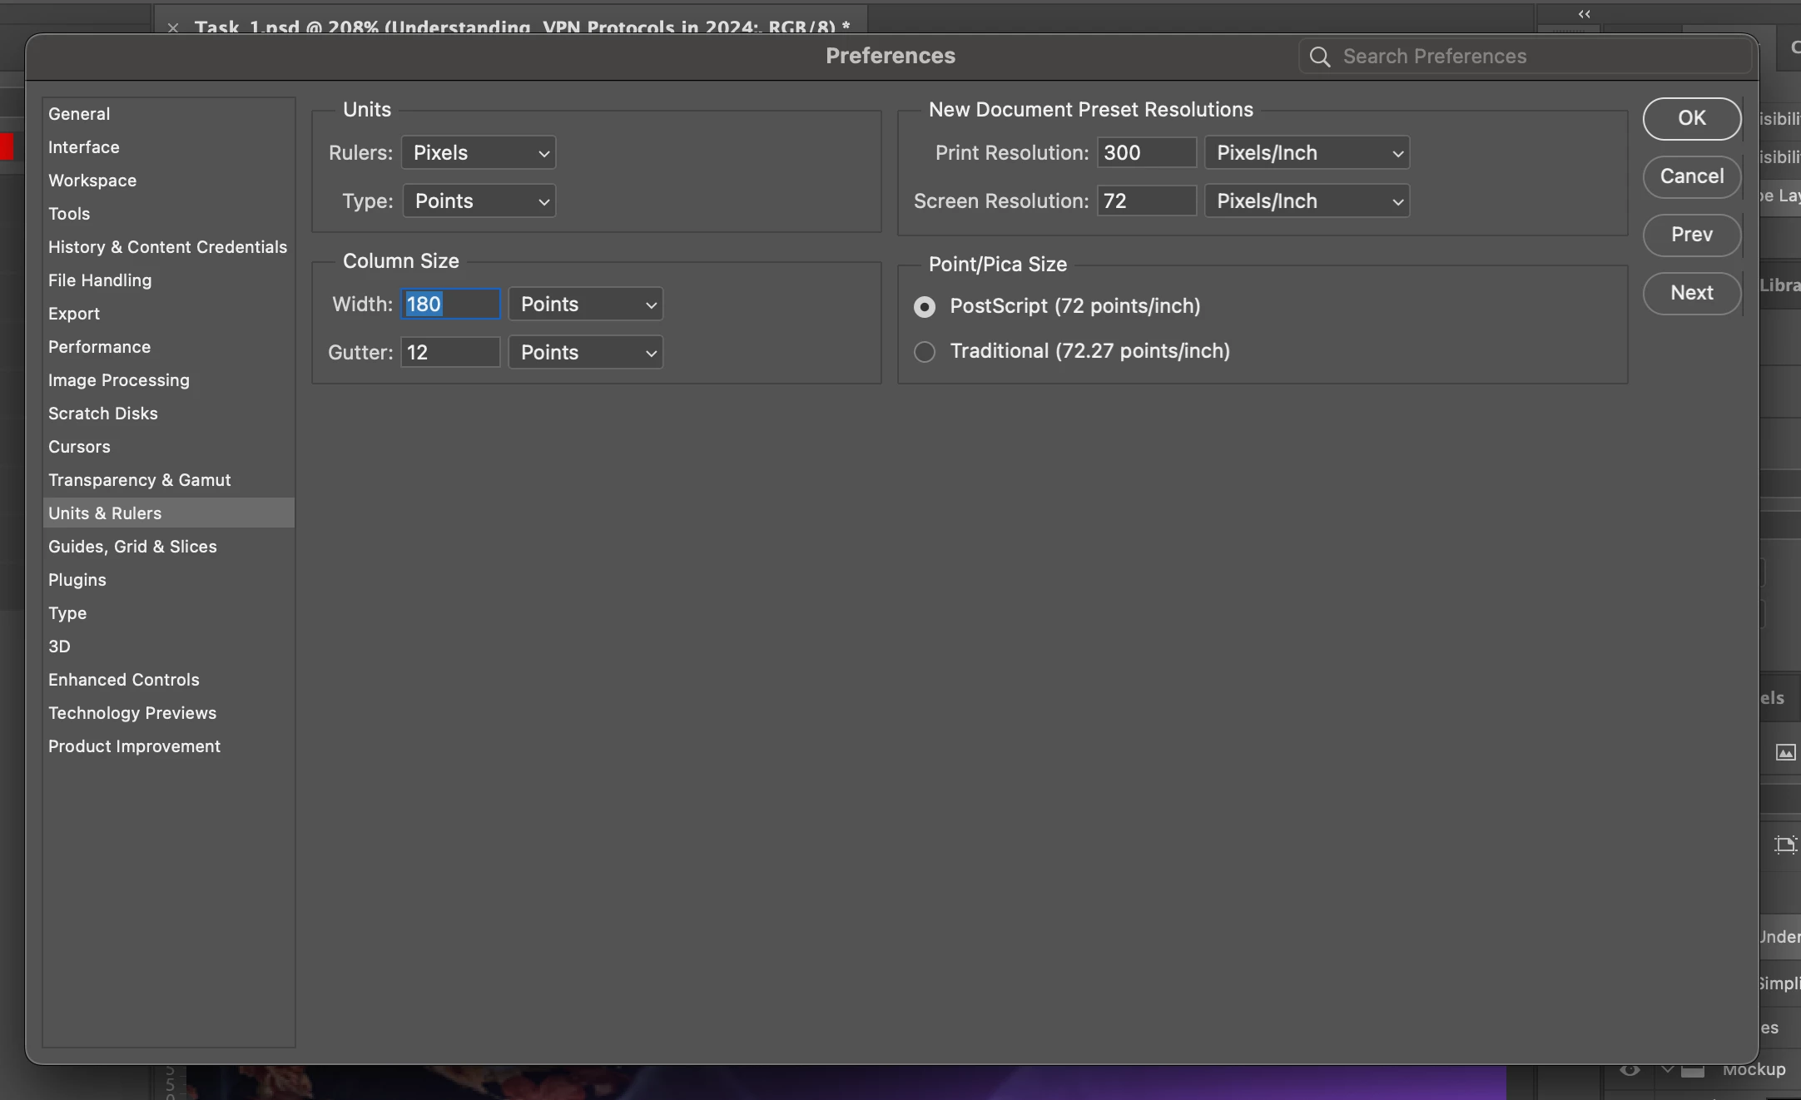Click the pixel layer filter icon

click(1785, 752)
